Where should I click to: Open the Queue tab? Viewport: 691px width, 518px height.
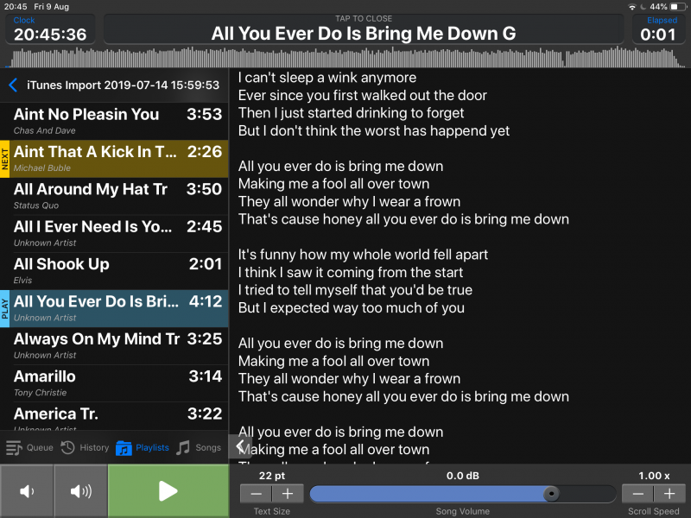pos(29,447)
